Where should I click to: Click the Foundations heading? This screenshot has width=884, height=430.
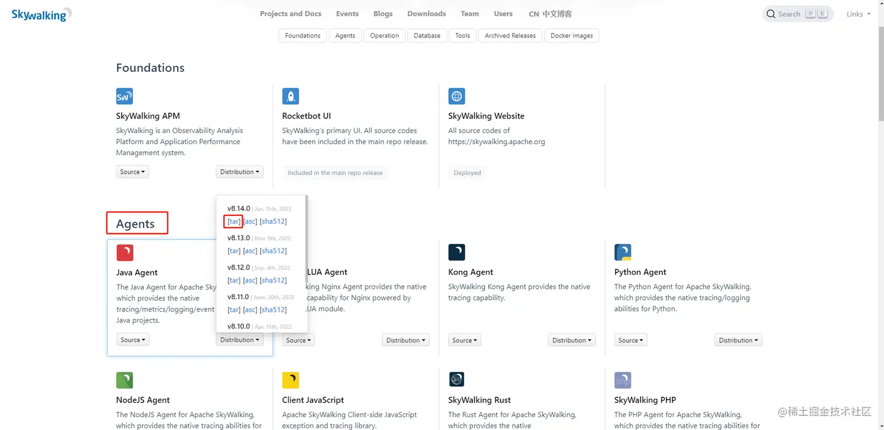point(150,68)
